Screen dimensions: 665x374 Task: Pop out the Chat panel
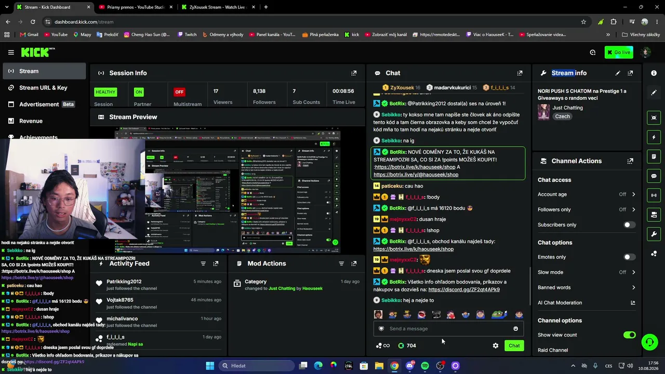coord(520,73)
